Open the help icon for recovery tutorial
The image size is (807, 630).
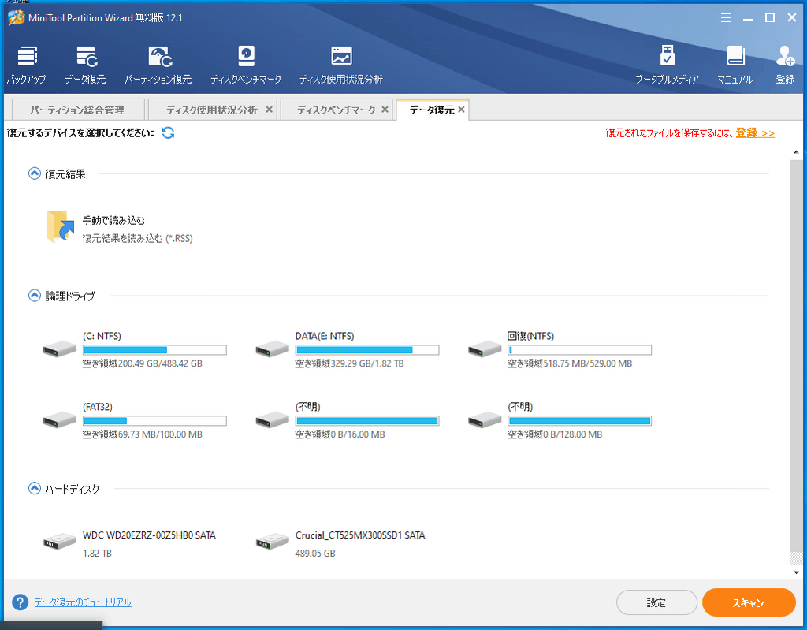coord(20,602)
